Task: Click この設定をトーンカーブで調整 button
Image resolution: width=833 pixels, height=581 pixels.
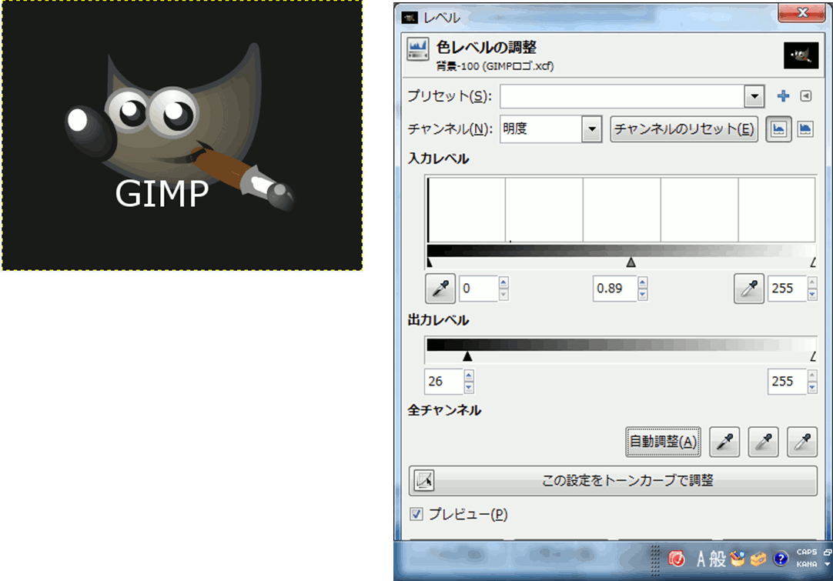Action: pyautogui.click(x=613, y=481)
